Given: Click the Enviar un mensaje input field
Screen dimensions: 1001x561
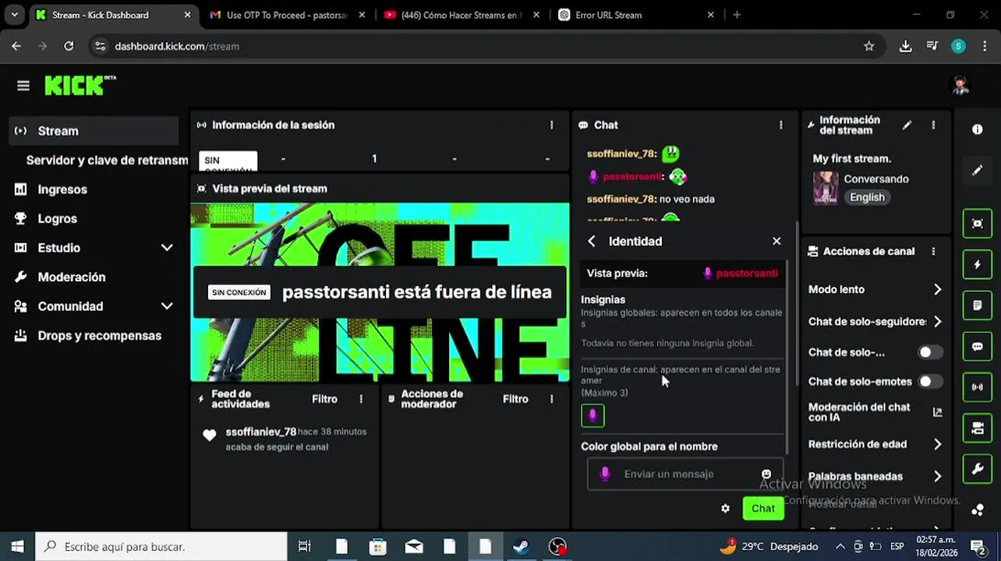Looking at the screenshot, I should [686, 474].
